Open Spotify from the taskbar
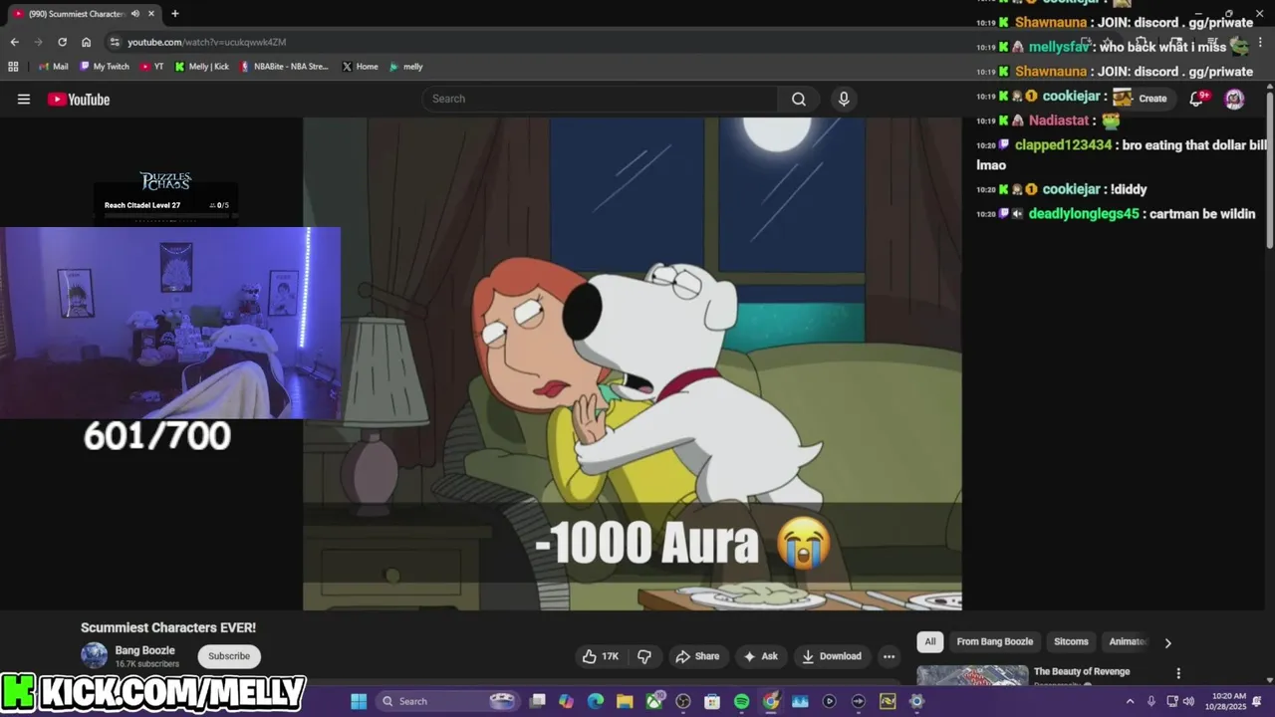 click(741, 701)
